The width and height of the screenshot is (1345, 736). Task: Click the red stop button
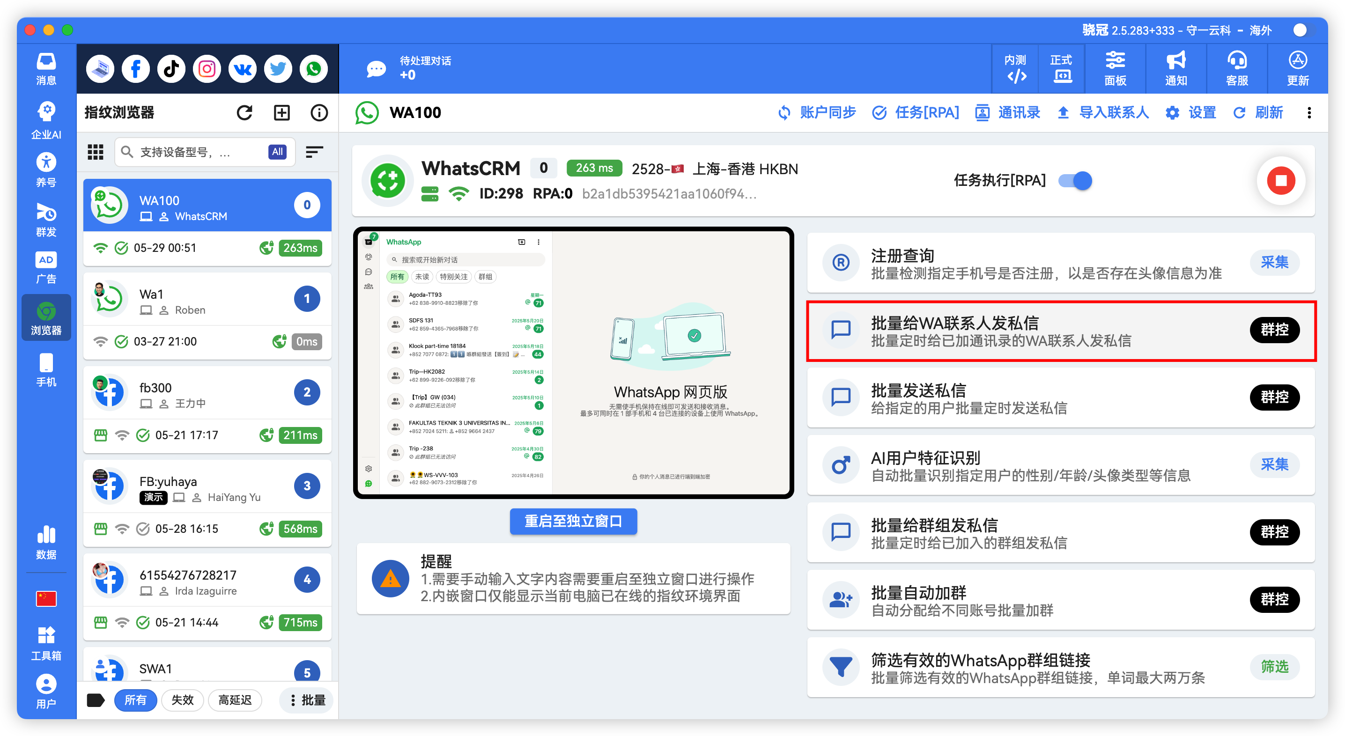[x=1281, y=181]
